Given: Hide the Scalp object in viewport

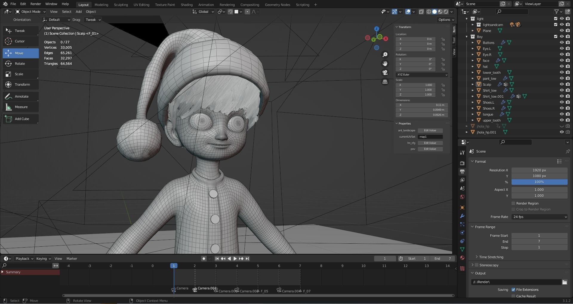Looking at the screenshot, I should coord(562,85).
